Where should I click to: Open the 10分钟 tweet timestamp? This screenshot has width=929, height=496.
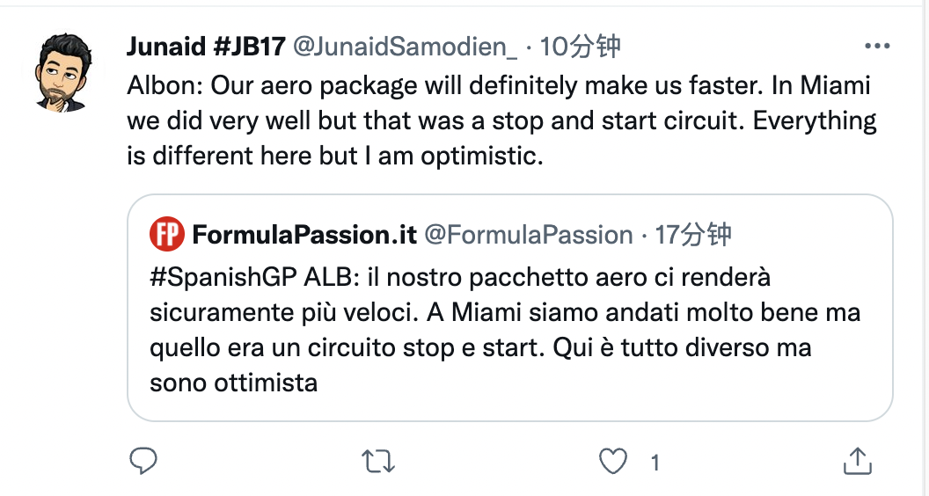click(x=580, y=47)
